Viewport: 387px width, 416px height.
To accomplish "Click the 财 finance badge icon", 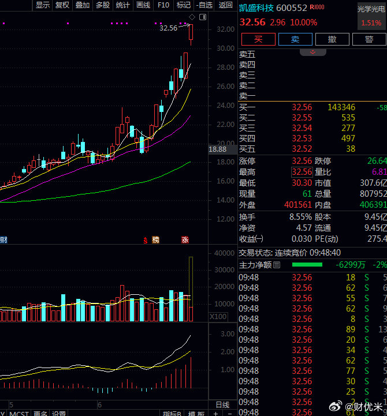I will [3, 240].
